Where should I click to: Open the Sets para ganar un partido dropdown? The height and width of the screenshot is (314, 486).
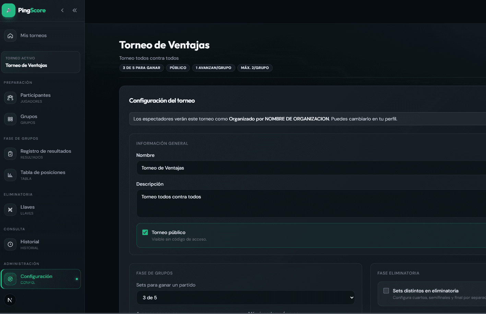(x=246, y=298)
